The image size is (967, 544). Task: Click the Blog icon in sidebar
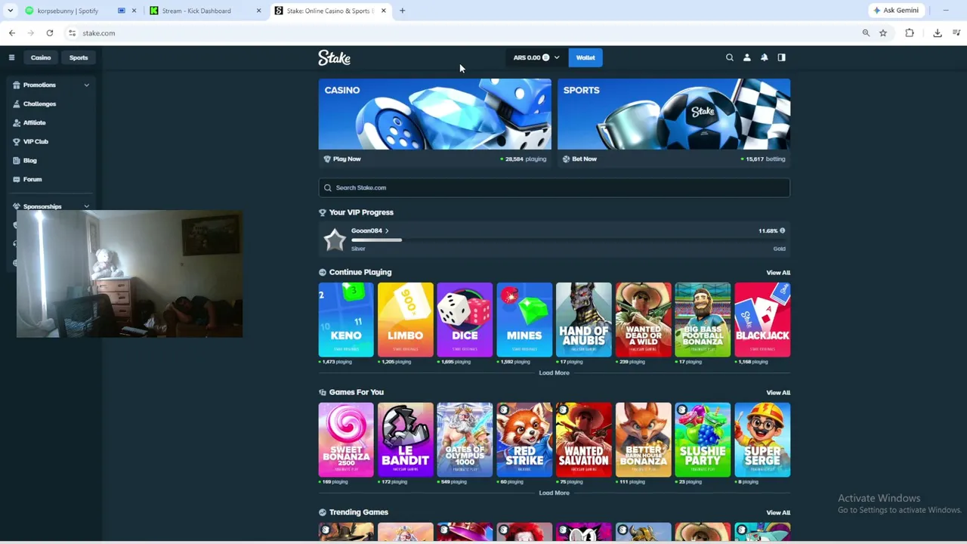coord(16,160)
